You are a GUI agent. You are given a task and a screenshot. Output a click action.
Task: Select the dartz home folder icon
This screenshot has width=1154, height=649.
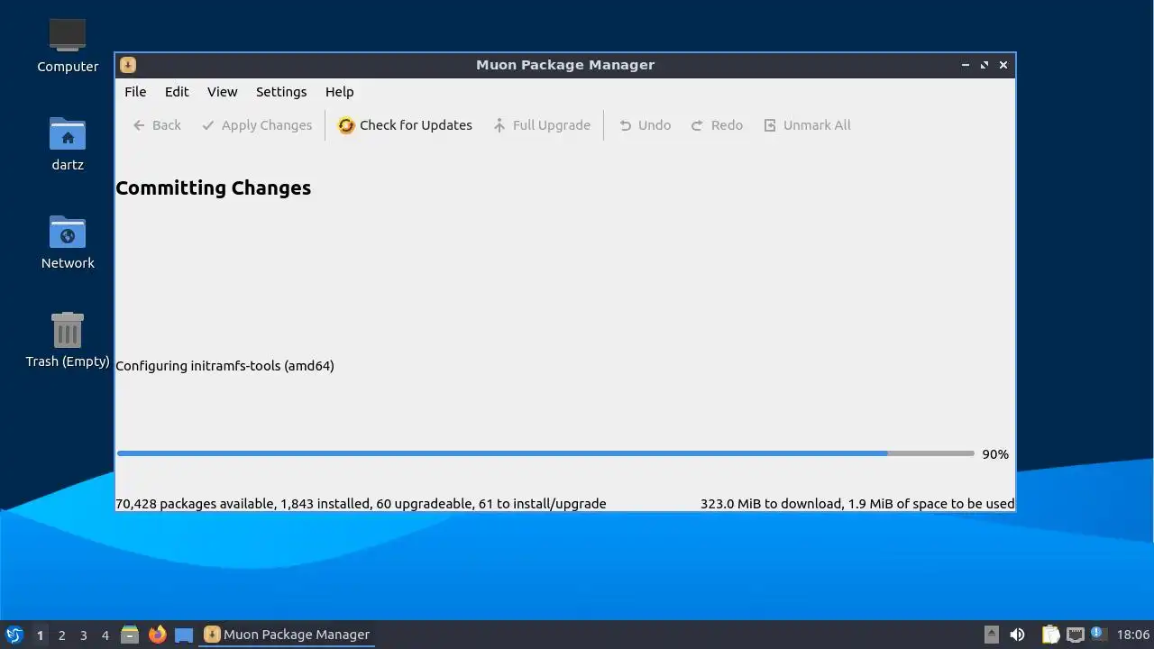(x=68, y=144)
